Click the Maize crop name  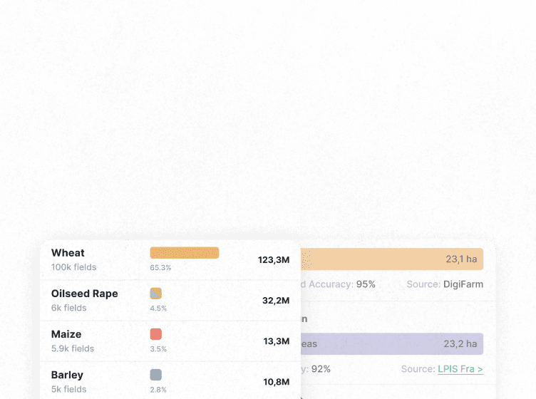pos(66,334)
